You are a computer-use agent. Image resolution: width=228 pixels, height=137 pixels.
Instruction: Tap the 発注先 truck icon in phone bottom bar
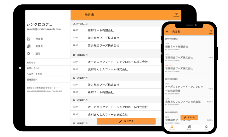tap(189, 127)
